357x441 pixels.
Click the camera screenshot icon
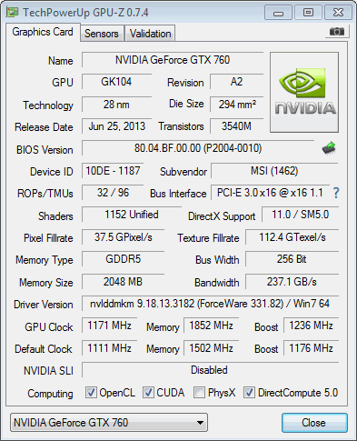(x=337, y=31)
